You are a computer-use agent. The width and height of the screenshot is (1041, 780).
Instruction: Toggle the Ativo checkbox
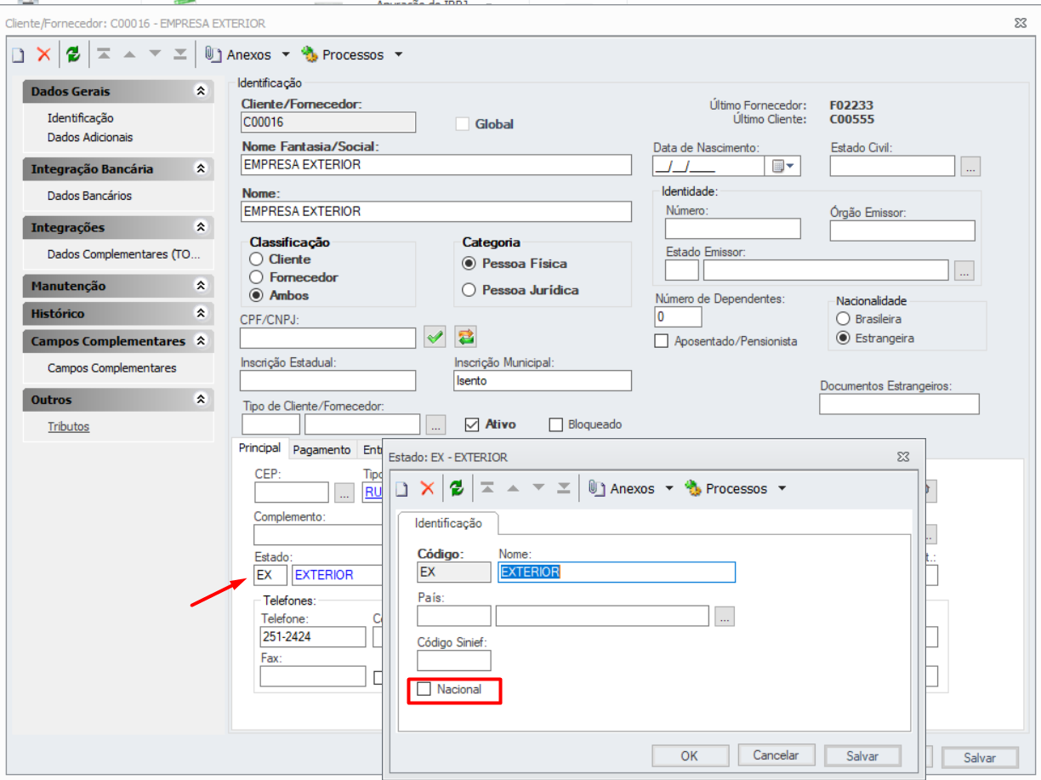pyautogui.click(x=472, y=424)
